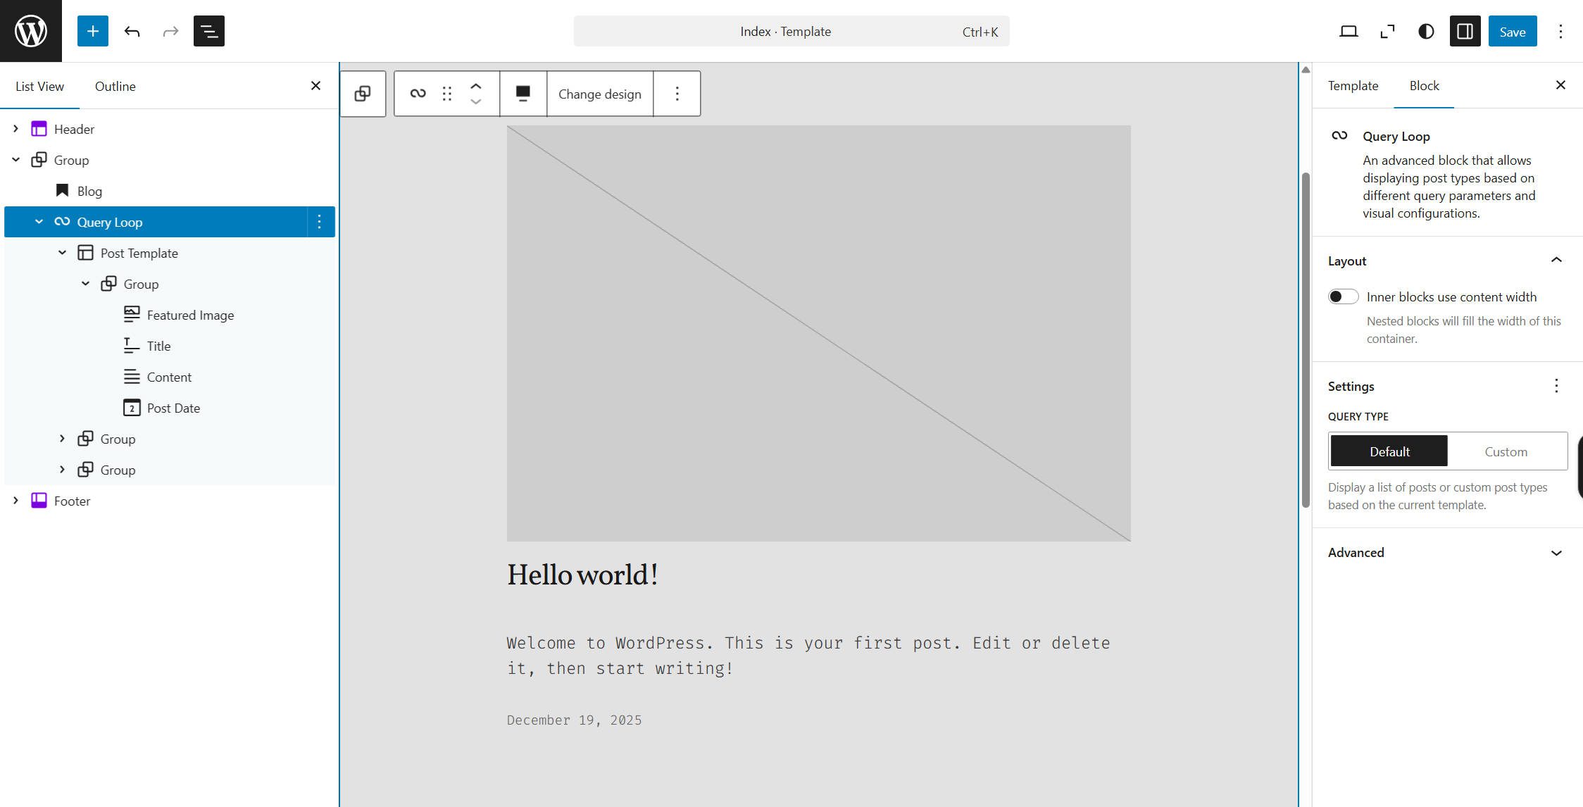Image resolution: width=1583 pixels, height=807 pixels.
Task: Toggle Inner blocks use content width
Action: 1343,296
